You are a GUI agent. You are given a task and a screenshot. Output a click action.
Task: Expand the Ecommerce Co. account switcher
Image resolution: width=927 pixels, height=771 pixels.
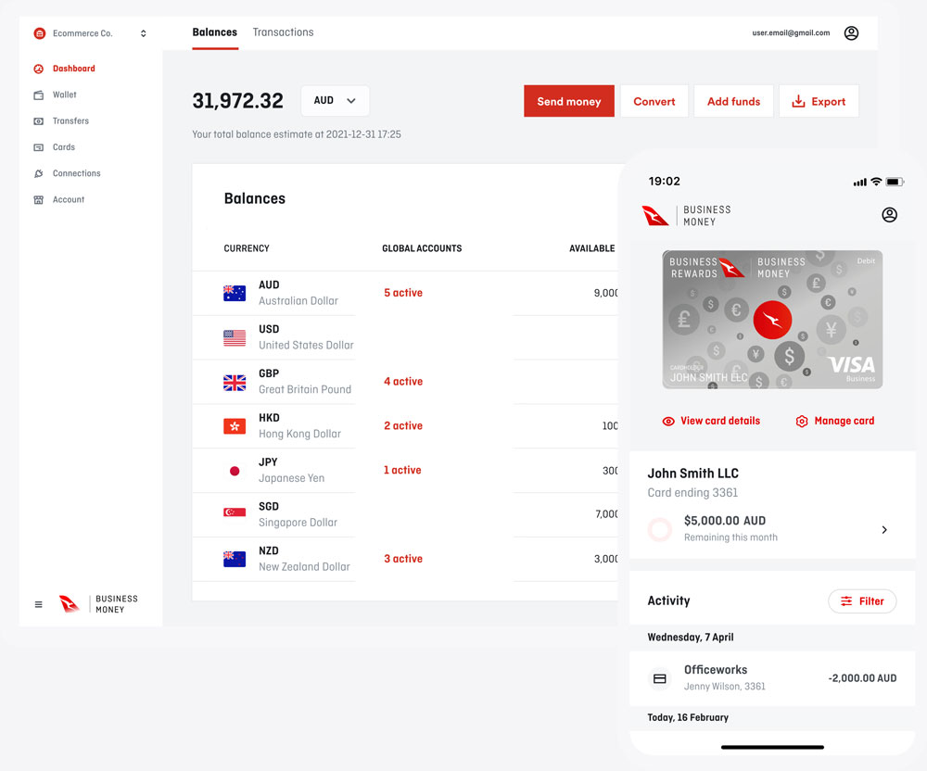(x=143, y=33)
